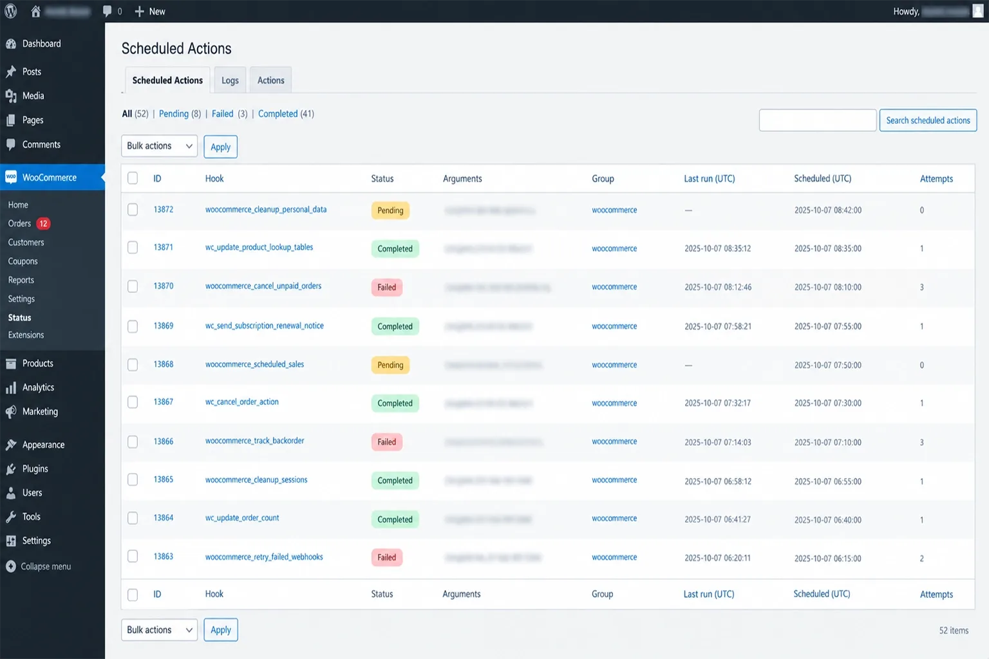Click the Collapse menu arrow icon
Screen dimensions: 989x659
[11, 566]
